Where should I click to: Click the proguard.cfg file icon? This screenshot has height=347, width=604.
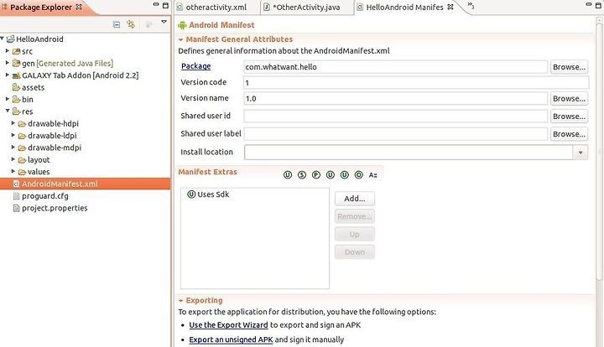16,196
